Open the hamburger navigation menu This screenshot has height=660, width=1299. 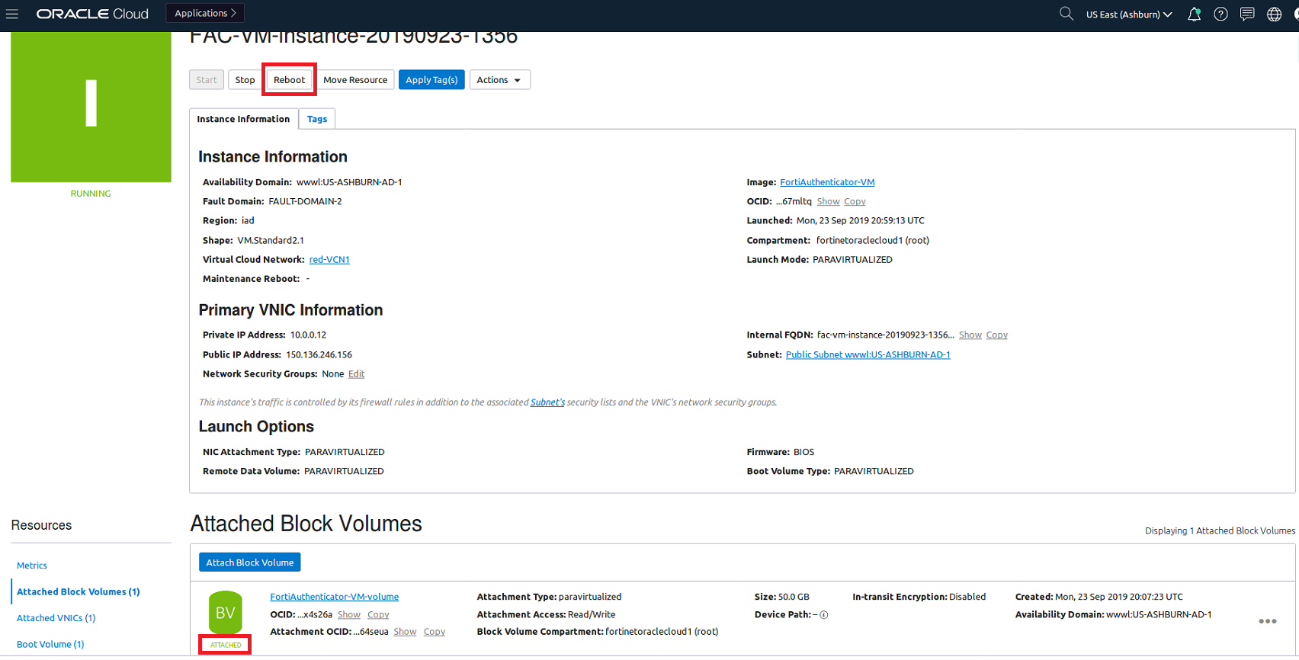pyautogui.click(x=12, y=14)
